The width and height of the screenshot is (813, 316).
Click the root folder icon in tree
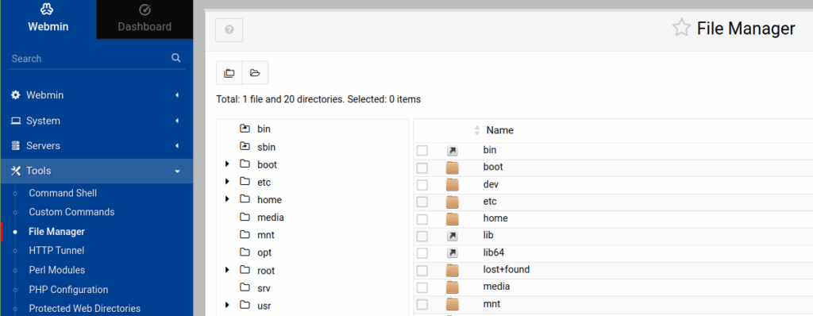[245, 270]
